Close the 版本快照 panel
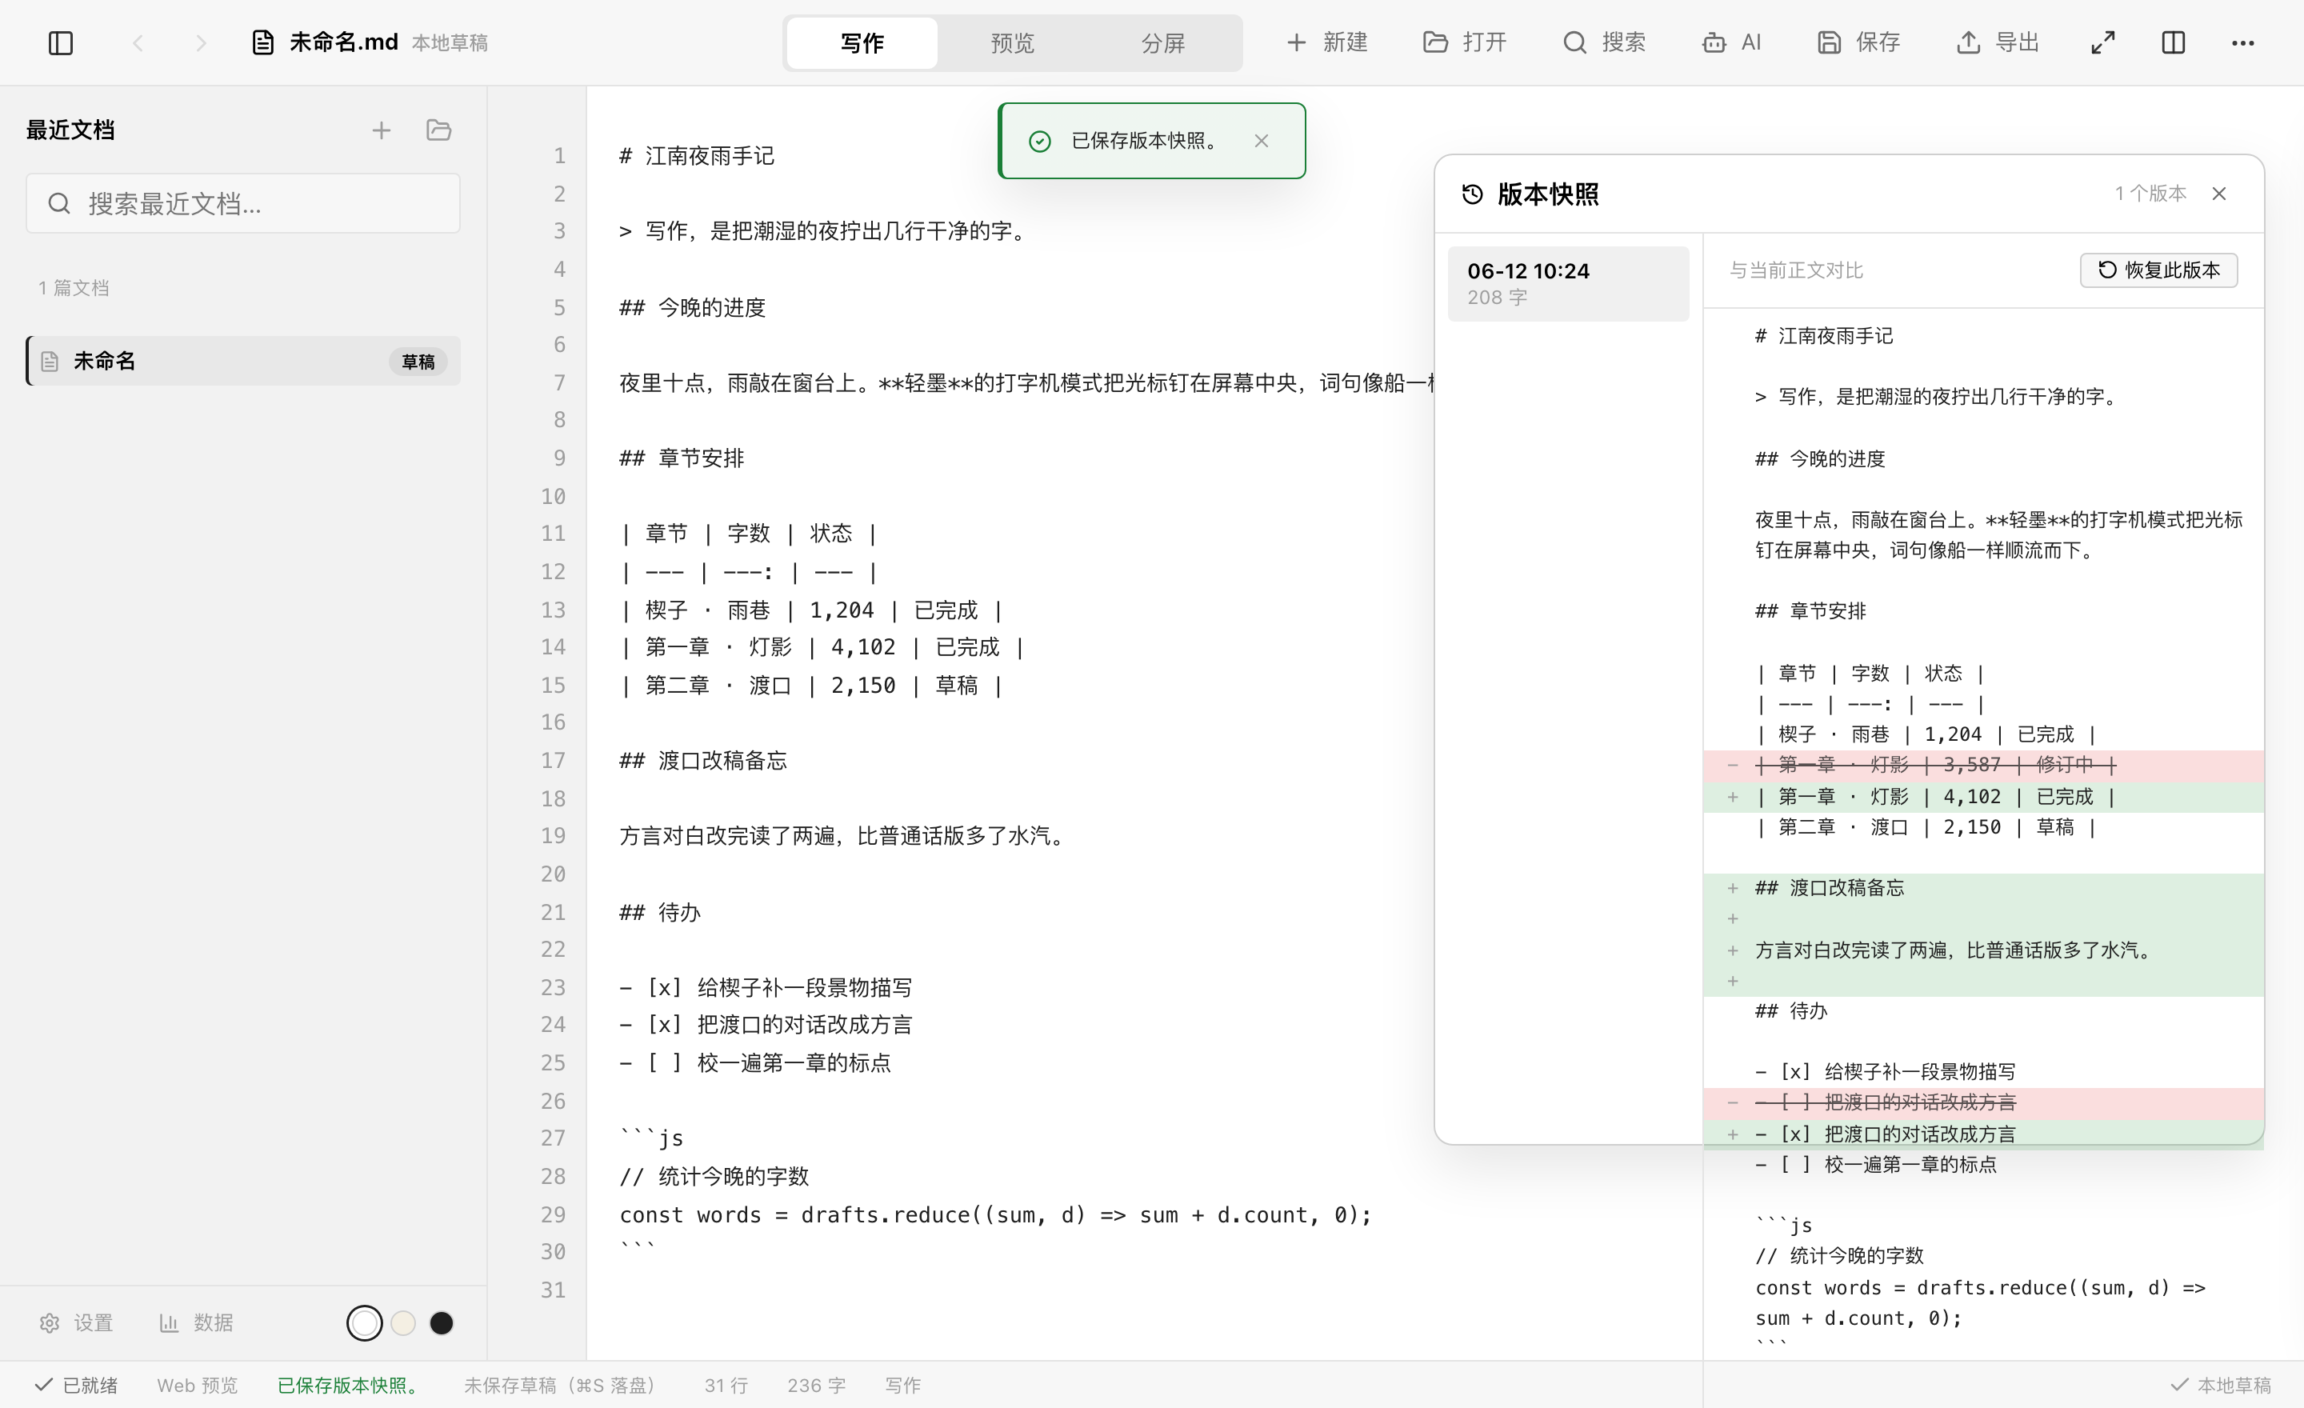This screenshot has height=1408, width=2304. coord(2219,194)
